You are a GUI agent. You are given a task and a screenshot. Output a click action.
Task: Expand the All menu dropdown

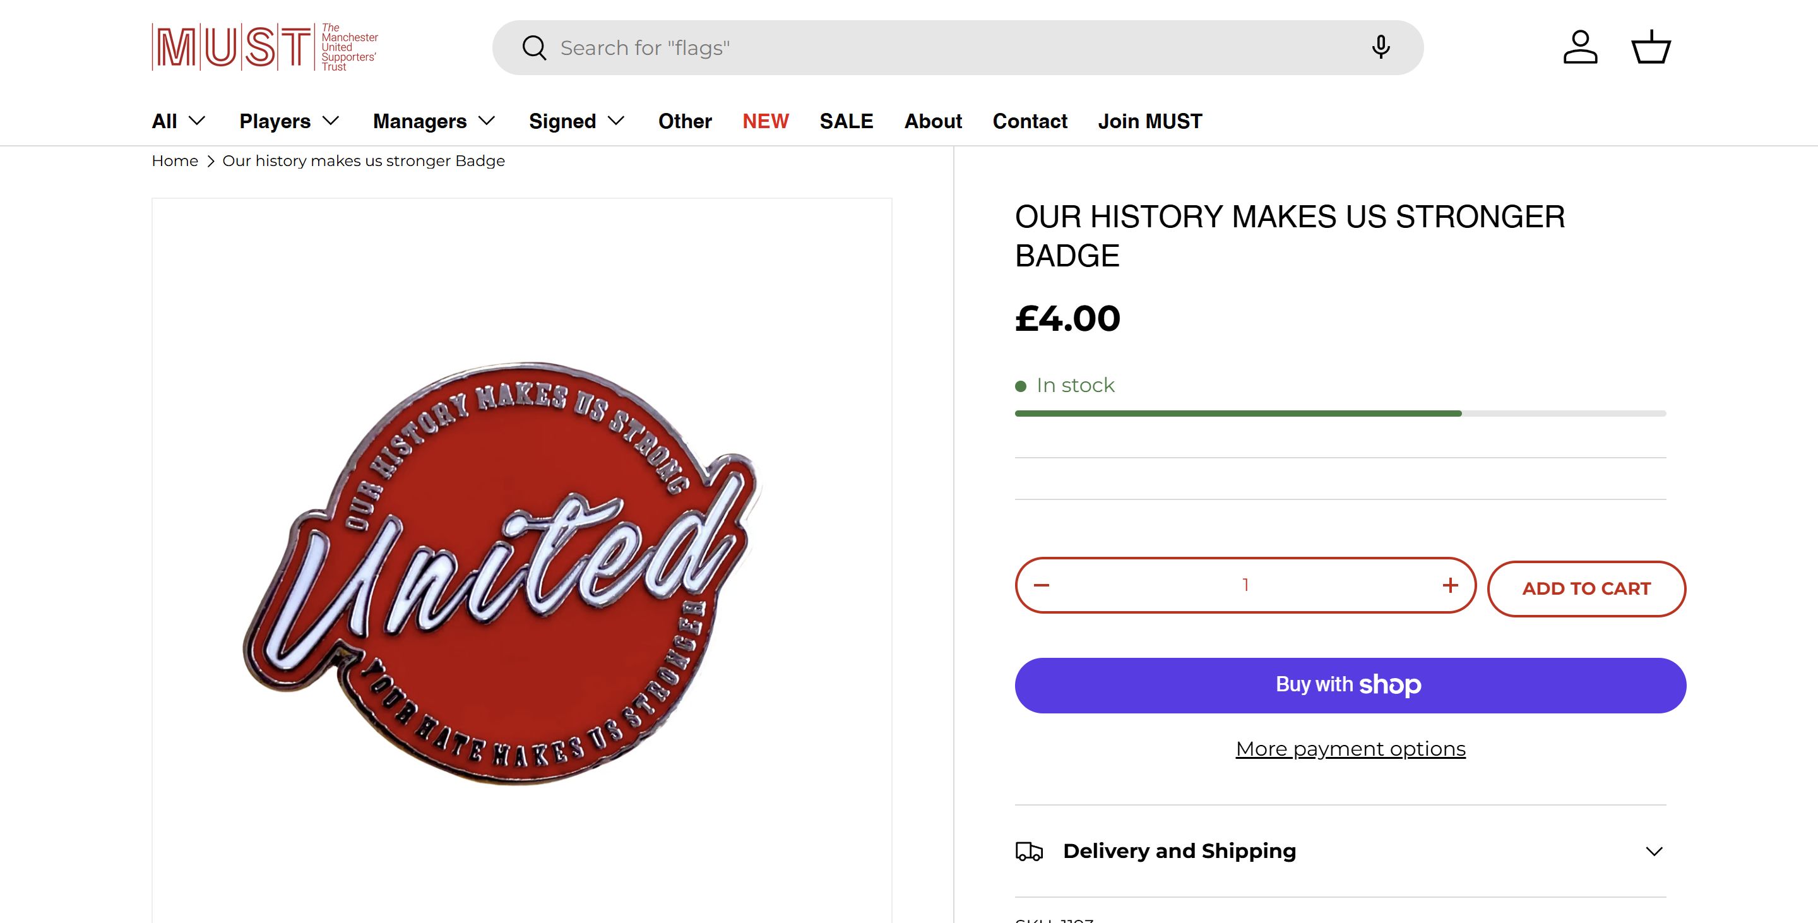pos(179,121)
